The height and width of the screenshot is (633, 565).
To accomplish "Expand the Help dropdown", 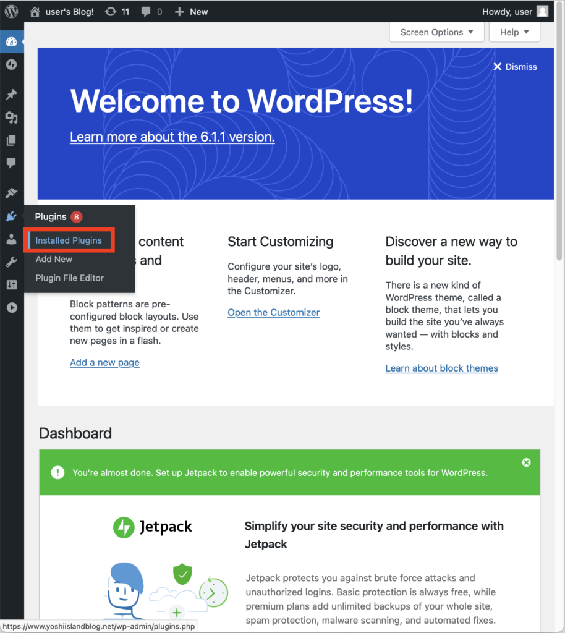I will (x=514, y=32).
